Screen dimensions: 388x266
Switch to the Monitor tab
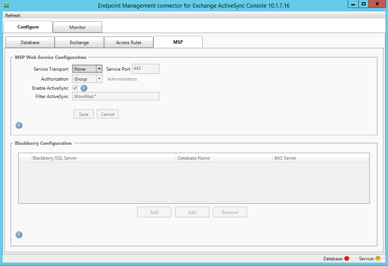[x=77, y=27]
